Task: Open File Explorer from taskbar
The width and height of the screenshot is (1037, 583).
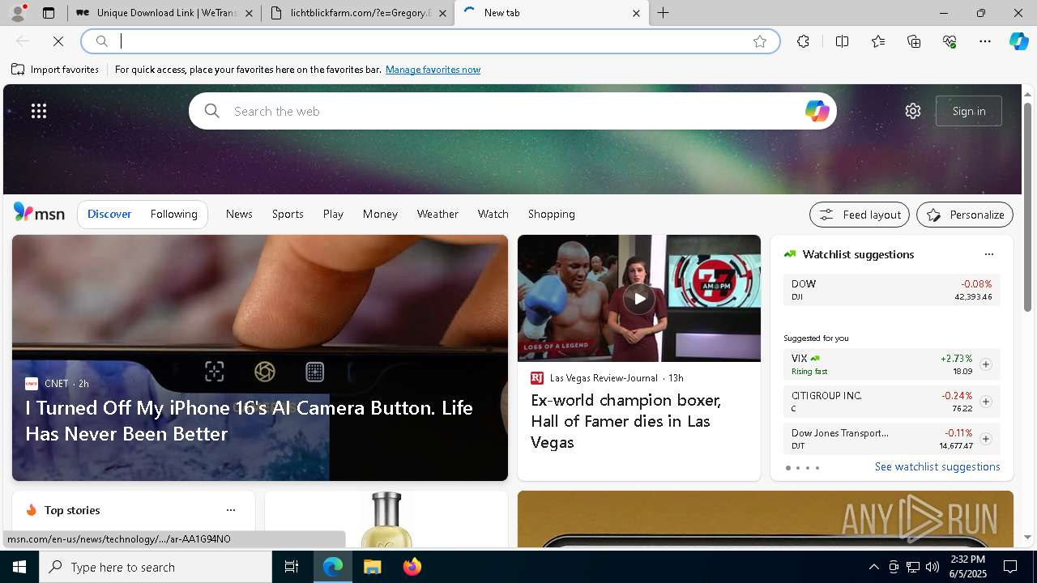Action: (372, 567)
